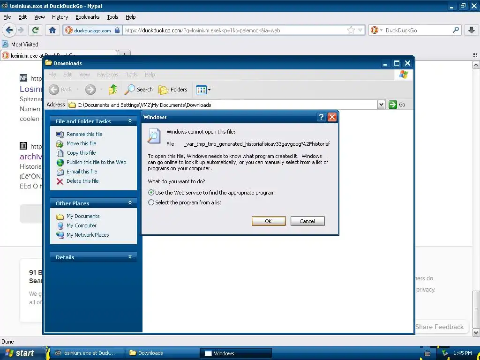Toggle the Folders pane button
Image resolution: width=480 pixels, height=360 pixels.
pyautogui.click(x=172, y=90)
